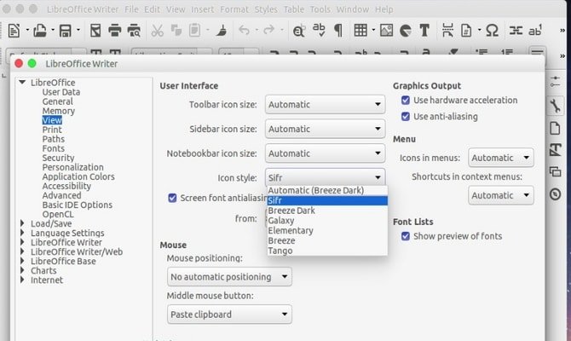Open Sidebar icon size dropdown
The width and height of the screenshot is (571, 341).
325,129
